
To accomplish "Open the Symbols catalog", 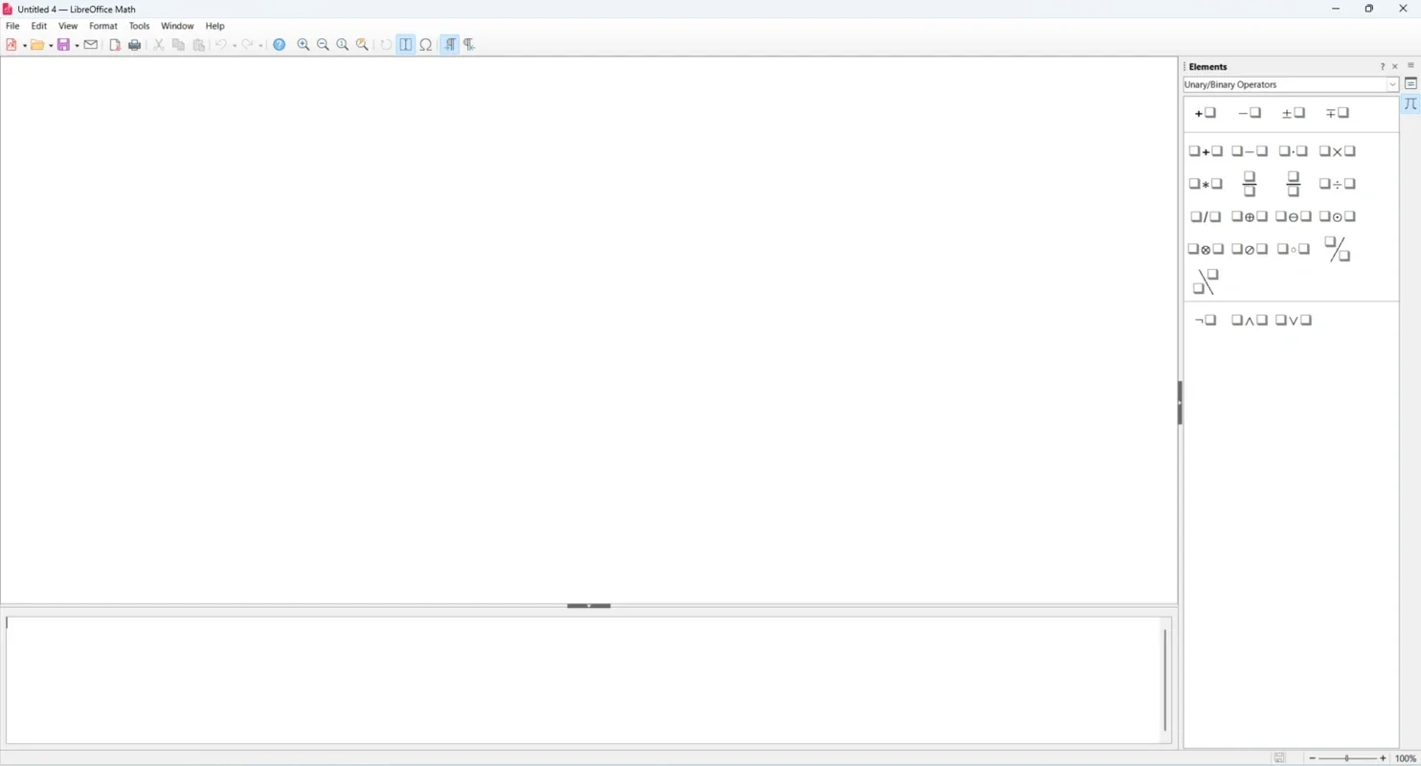I will tap(426, 44).
